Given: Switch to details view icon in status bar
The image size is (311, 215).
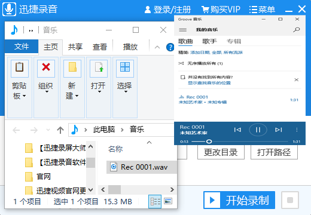Looking at the screenshot, I should point(155,201).
